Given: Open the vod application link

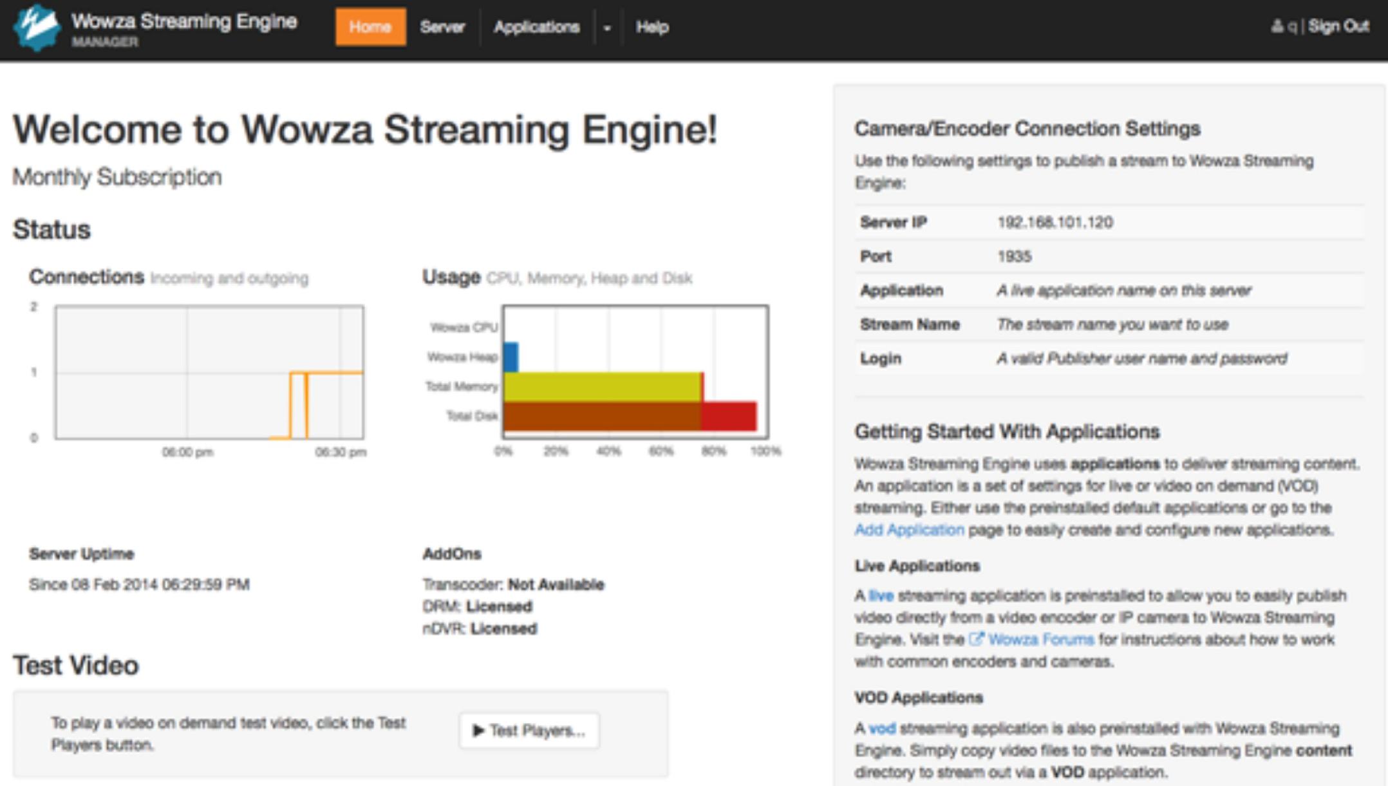Looking at the screenshot, I should 881,728.
